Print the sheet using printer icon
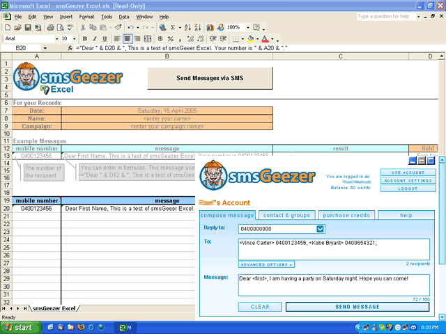This screenshot has width=446, height=334. [50, 28]
